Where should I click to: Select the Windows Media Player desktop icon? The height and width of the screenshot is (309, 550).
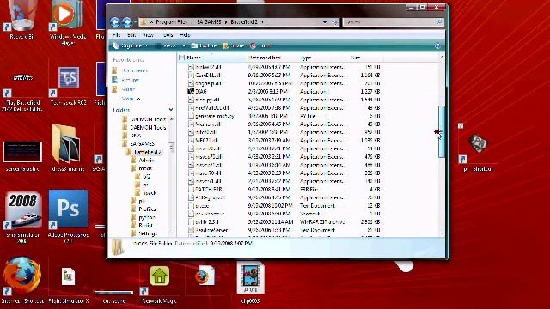(x=67, y=23)
